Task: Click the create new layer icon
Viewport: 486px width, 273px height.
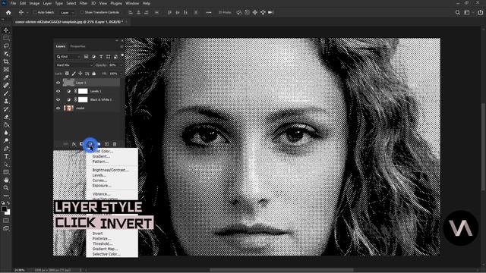Action: click(x=106, y=144)
